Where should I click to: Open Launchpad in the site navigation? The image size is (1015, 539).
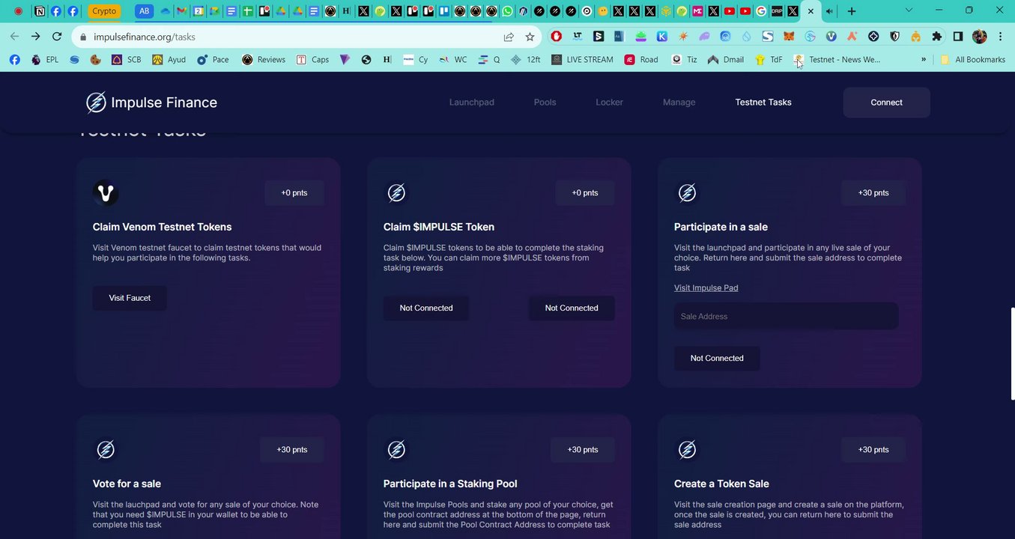click(x=472, y=103)
